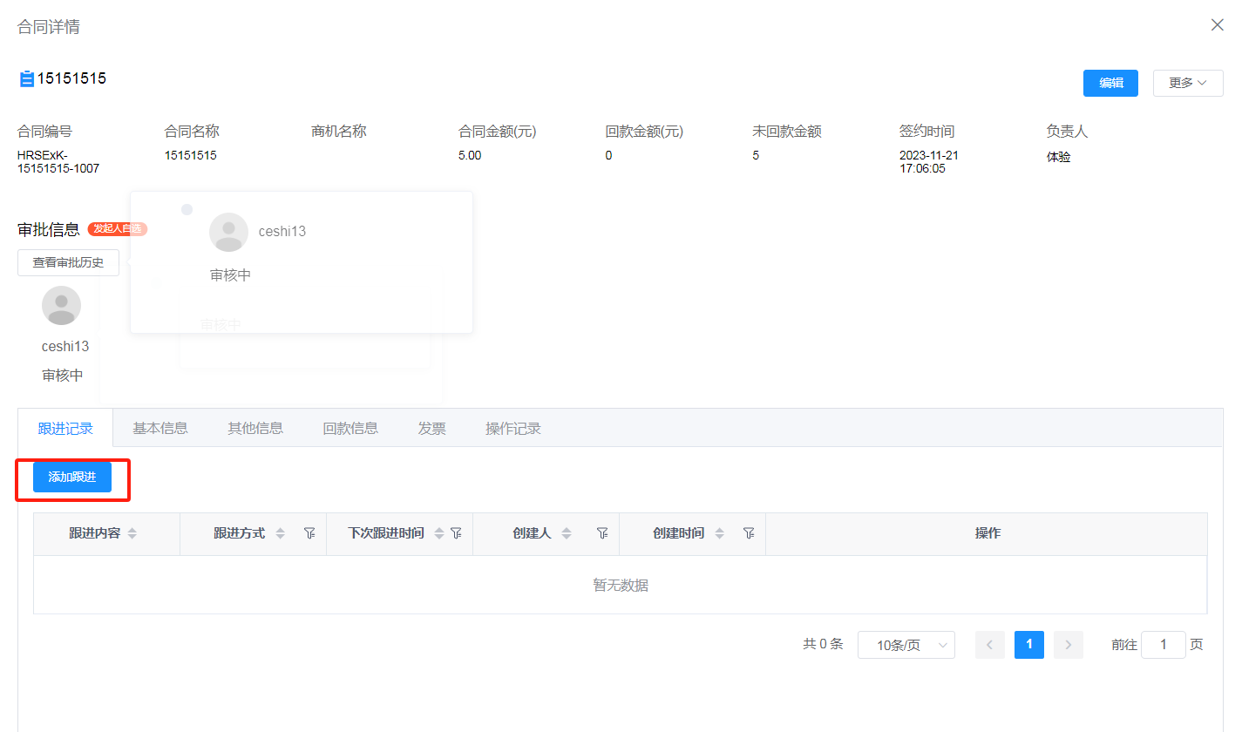Click the 创建人 column filter icon

pos(602,533)
